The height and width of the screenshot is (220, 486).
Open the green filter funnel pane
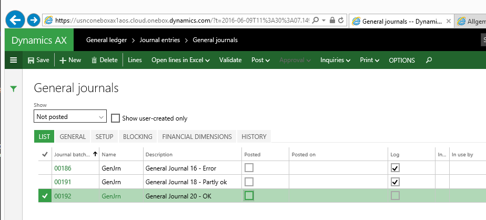pos(14,89)
